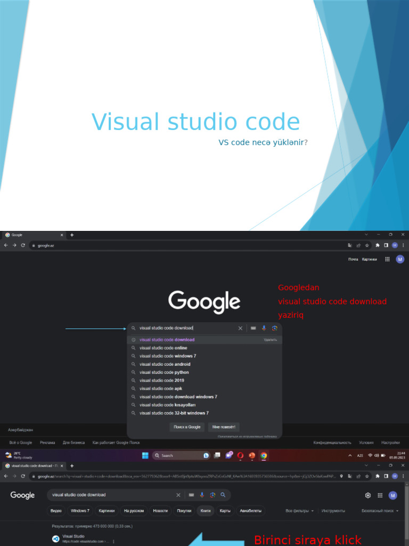Image resolution: width=409 pixels, height=546 pixels.
Task: Go back in the google.az homepage window
Action: point(6,245)
